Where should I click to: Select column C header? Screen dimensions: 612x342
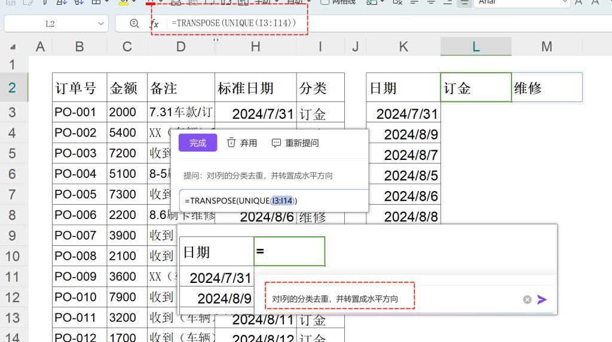127,47
